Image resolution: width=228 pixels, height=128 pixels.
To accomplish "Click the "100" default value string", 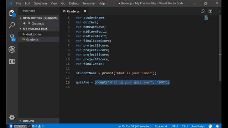I will (161, 82).
